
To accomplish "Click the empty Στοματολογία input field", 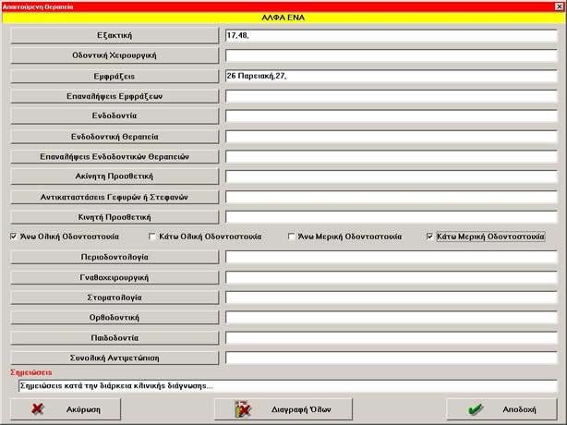I will (x=391, y=297).
